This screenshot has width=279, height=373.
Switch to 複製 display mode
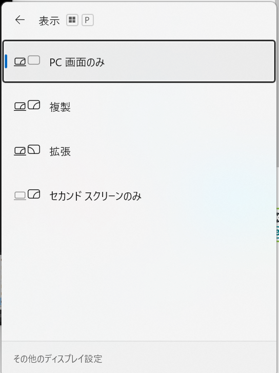coord(139,106)
